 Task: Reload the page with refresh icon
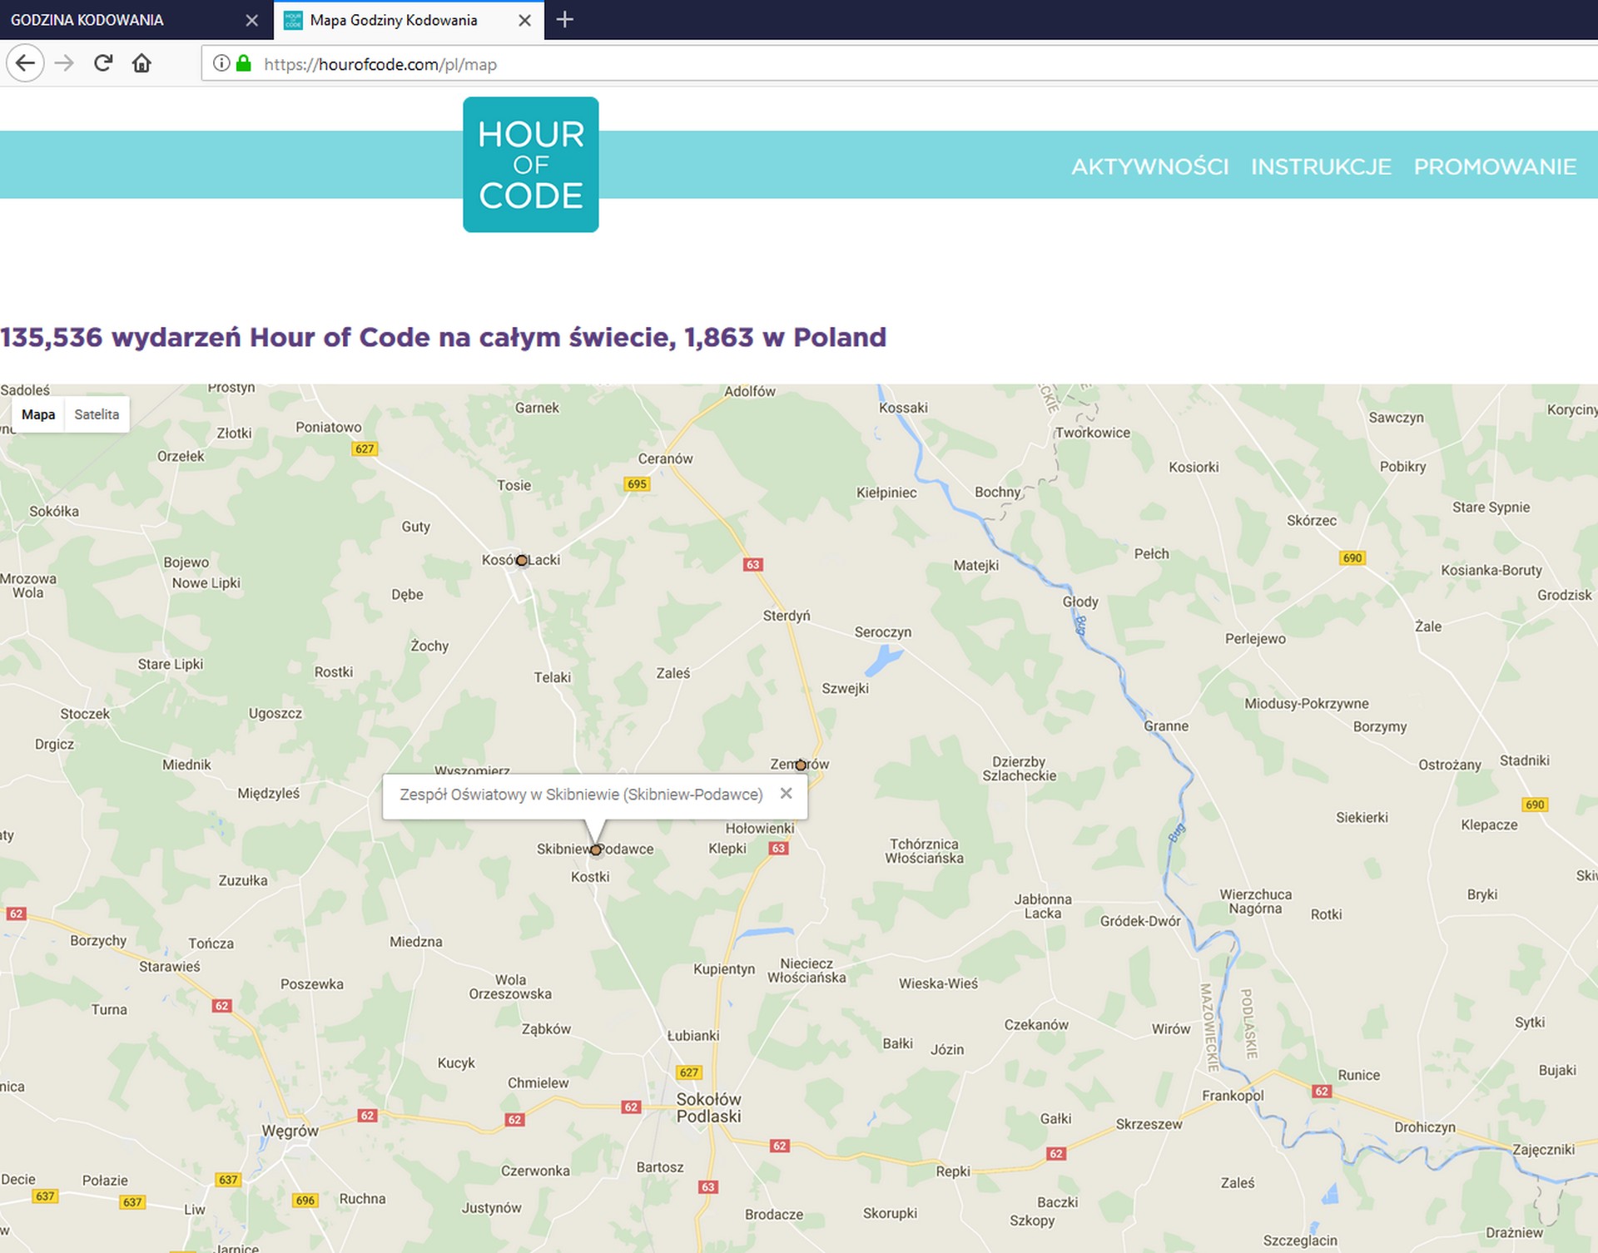(x=103, y=63)
